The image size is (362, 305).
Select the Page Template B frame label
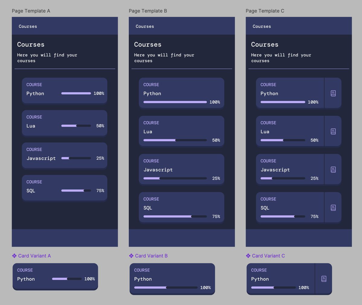(148, 11)
